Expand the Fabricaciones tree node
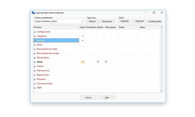Image resolution: width=195 pixels, height=117 pixels. pyautogui.click(x=35, y=71)
